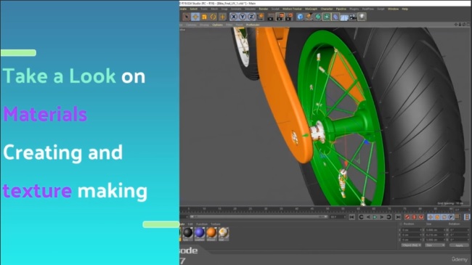Go to the next key button
Image resolution: width=472 pixels, height=265 pixels.
point(389,217)
